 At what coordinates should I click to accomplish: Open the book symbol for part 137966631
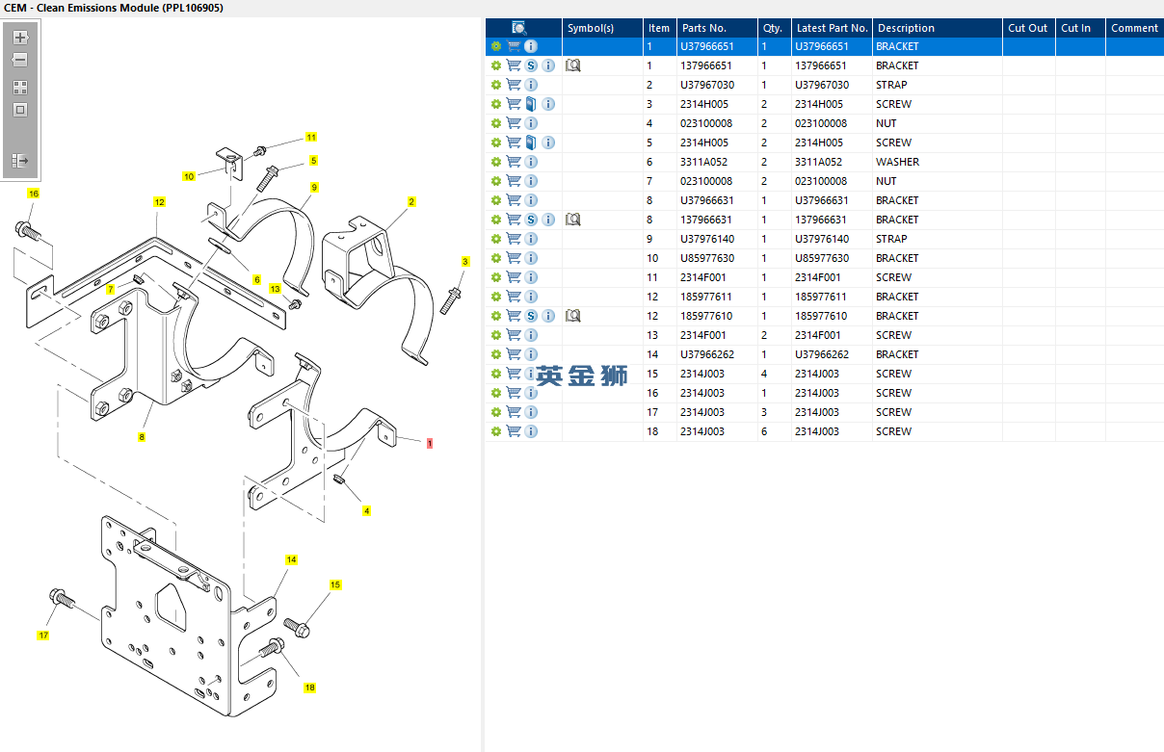pyautogui.click(x=573, y=220)
